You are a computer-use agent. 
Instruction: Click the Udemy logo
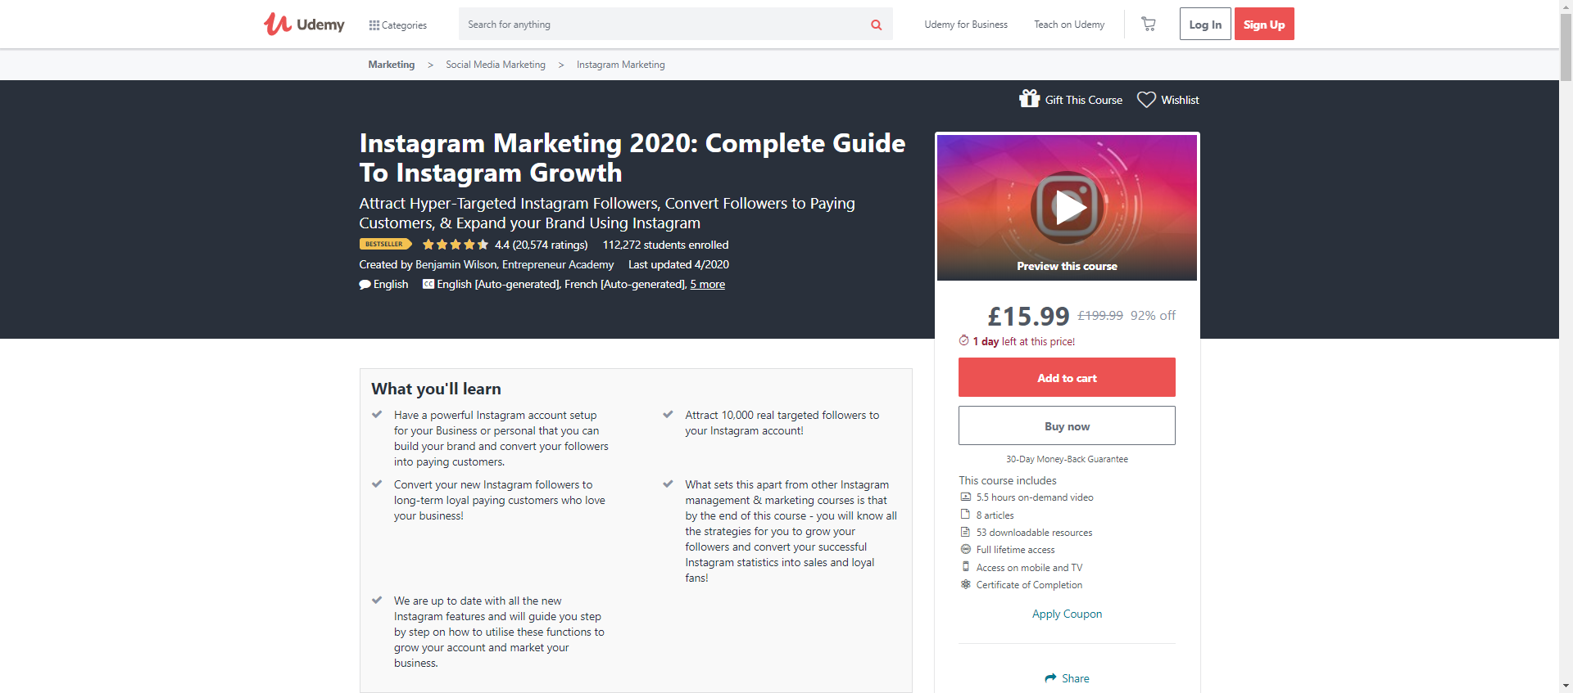(x=304, y=25)
